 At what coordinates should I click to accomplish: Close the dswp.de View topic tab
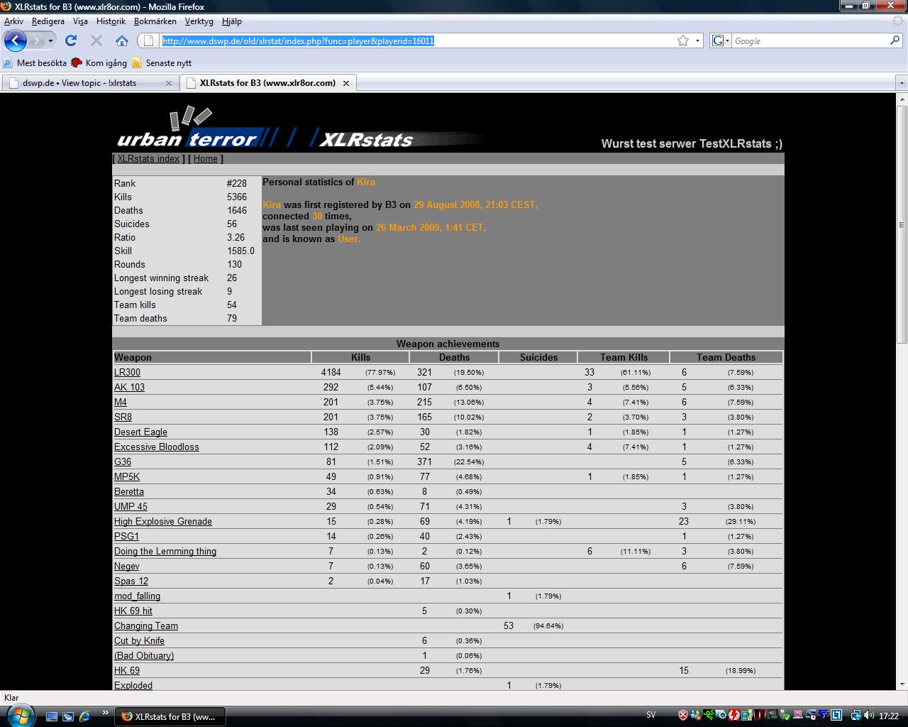click(169, 83)
